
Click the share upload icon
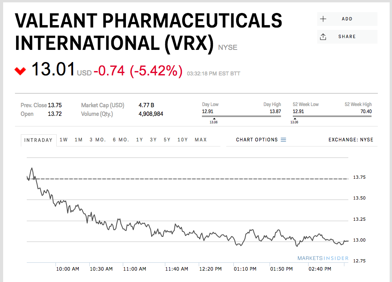[323, 37]
